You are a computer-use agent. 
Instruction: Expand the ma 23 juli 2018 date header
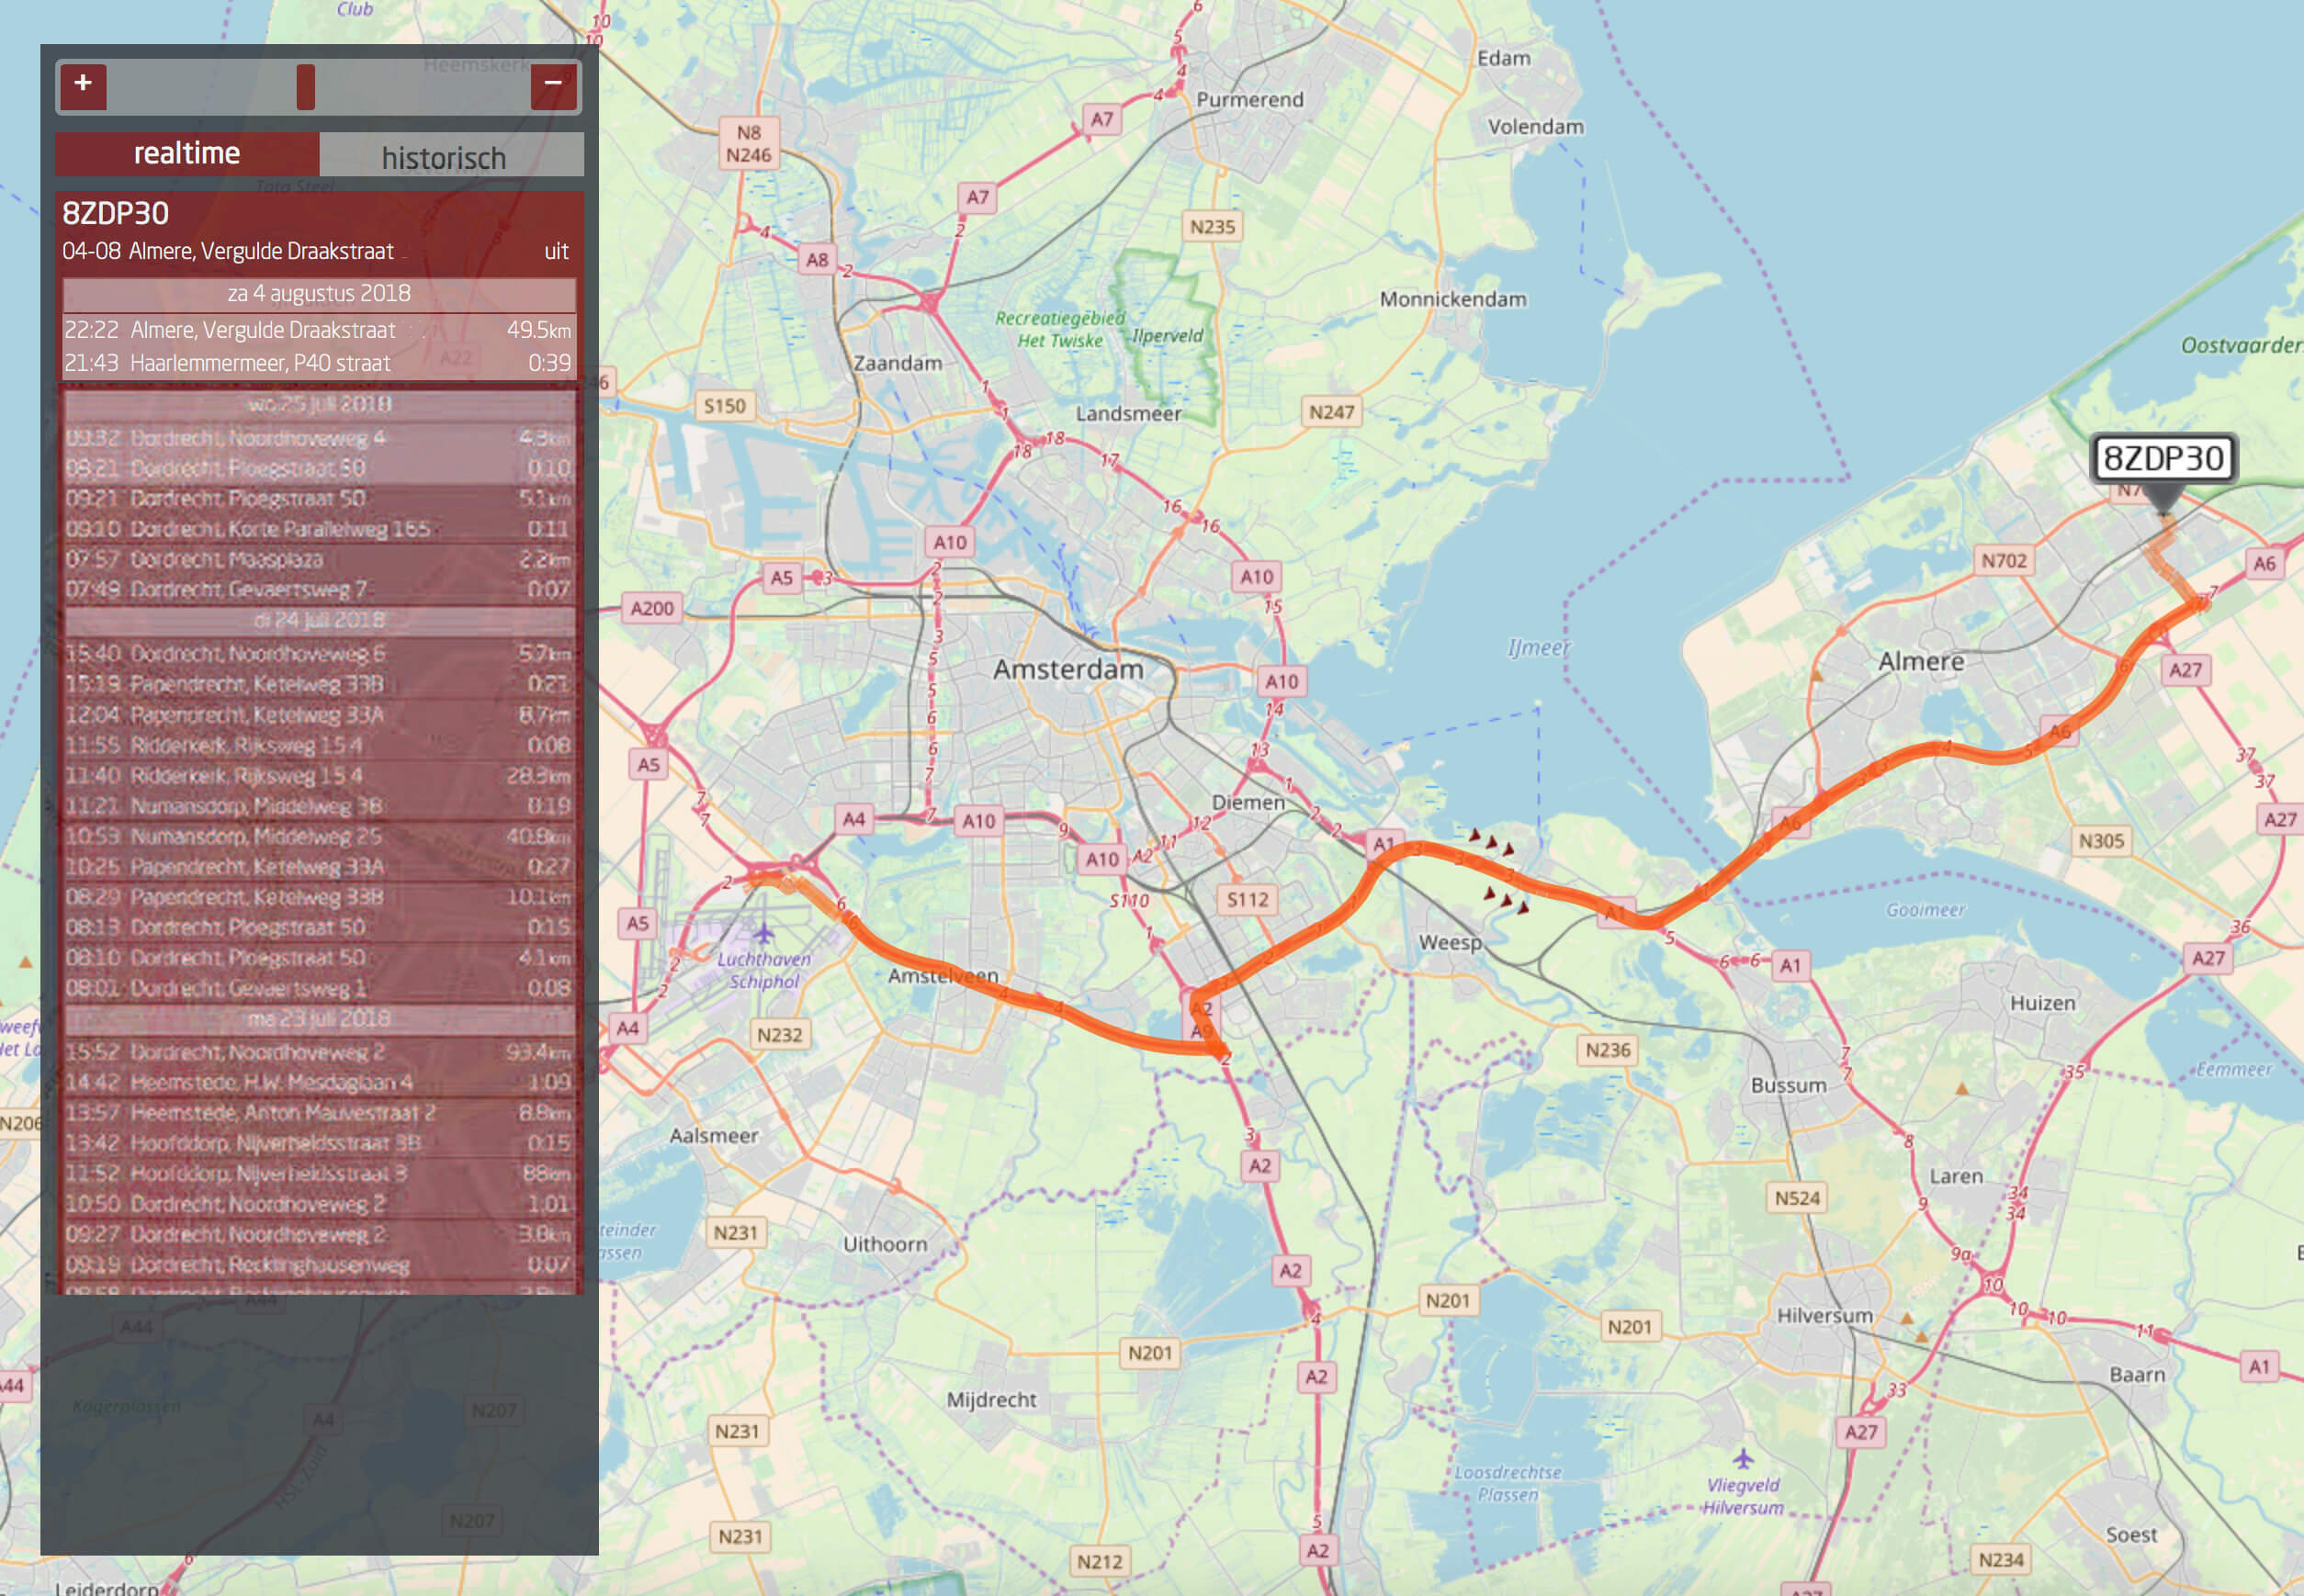pos(319,1019)
